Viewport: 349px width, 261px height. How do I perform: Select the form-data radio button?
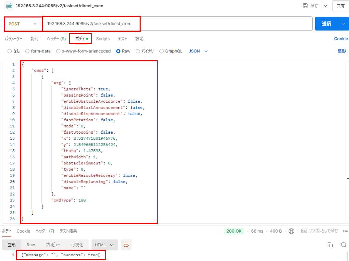pyautogui.click(x=27, y=51)
